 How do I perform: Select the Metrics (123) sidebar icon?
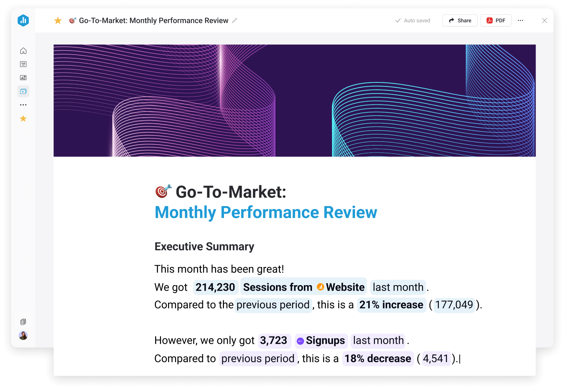coord(23,64)
